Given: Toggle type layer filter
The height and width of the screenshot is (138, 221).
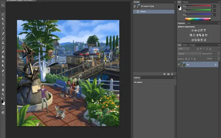Looking at the screenshot, I should (x=204, y=49).
